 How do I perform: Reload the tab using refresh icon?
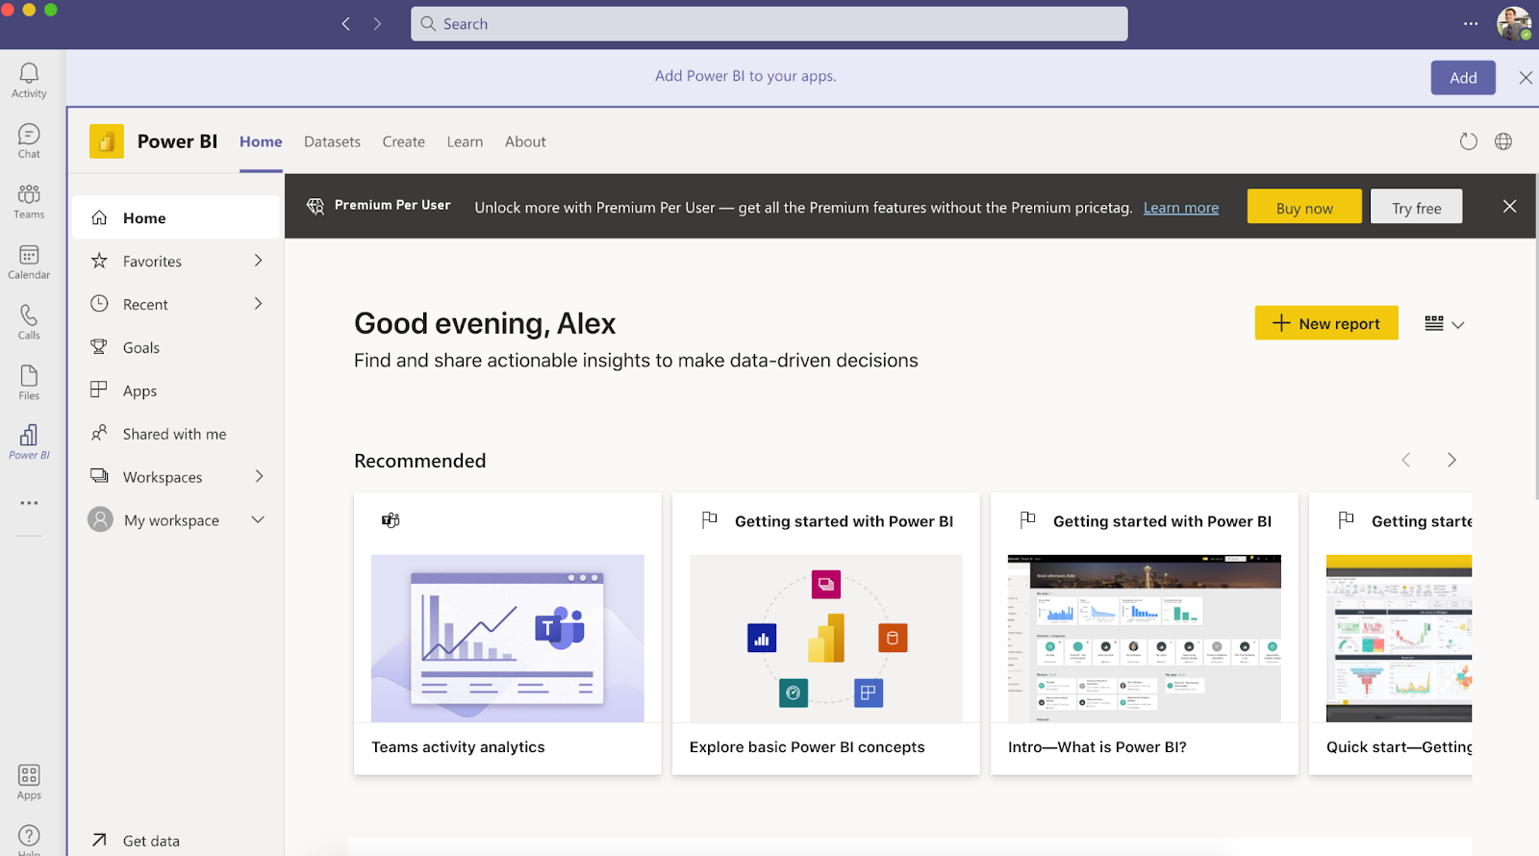tap(1468, 141)
